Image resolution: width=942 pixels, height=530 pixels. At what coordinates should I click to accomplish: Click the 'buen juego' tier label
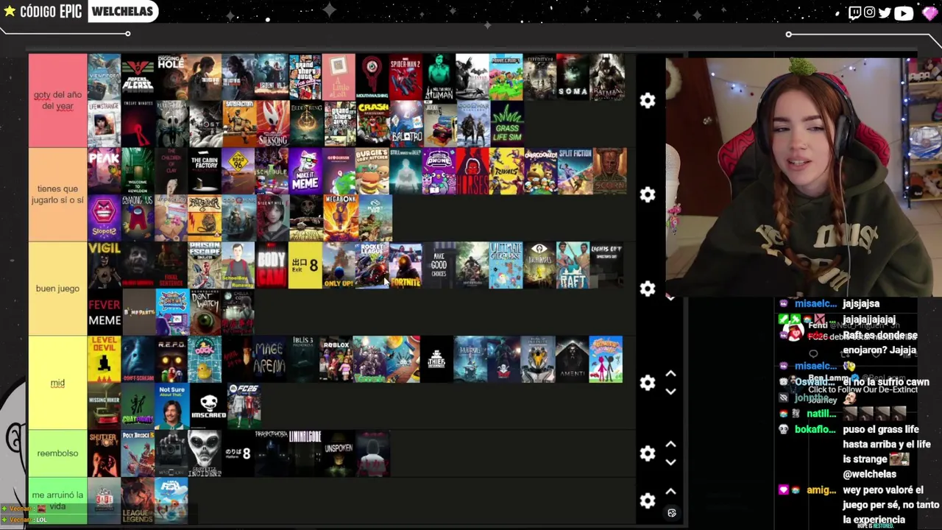57,289
